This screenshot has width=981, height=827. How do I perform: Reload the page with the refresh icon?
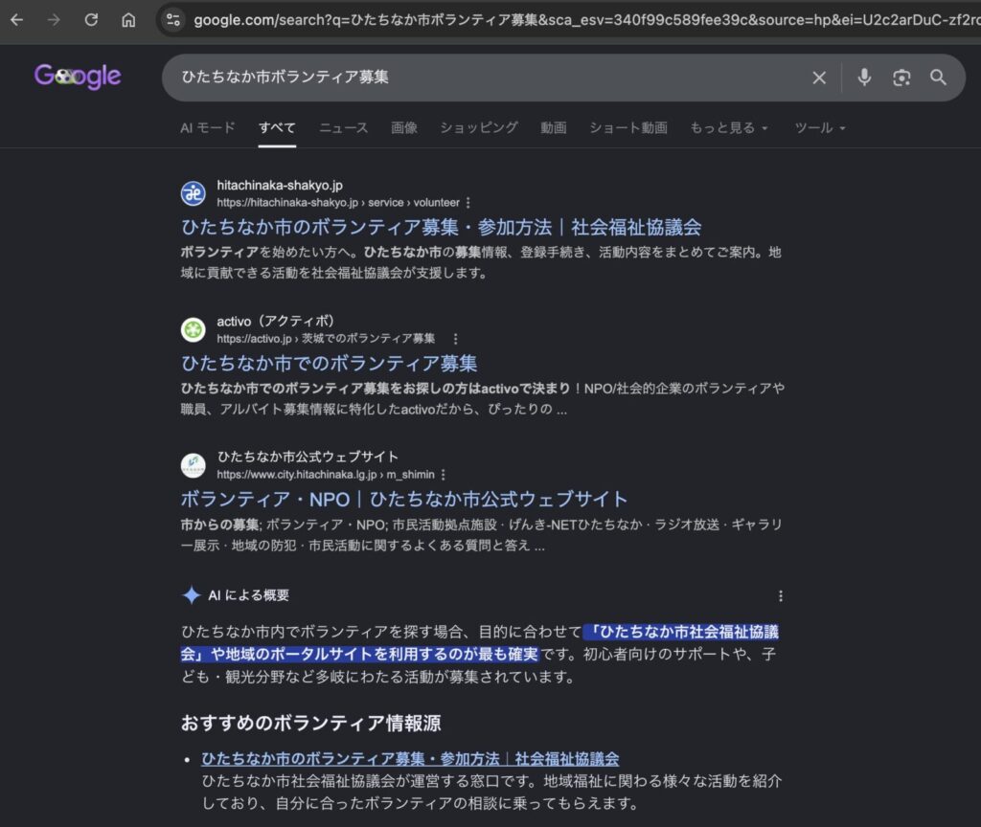click(x=91, y=20)
